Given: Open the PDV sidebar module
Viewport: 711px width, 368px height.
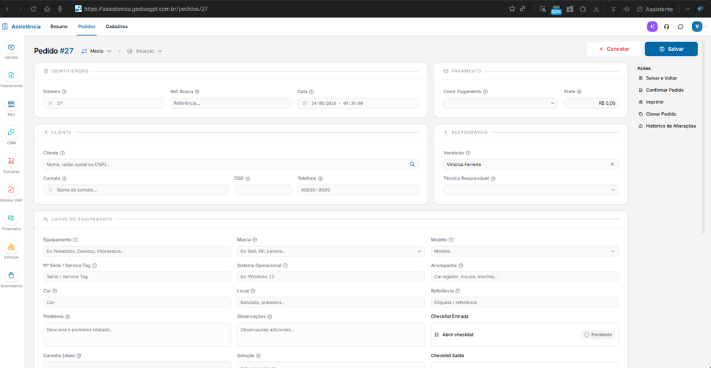Looking at the screenshot, I should tap(12, 107).
